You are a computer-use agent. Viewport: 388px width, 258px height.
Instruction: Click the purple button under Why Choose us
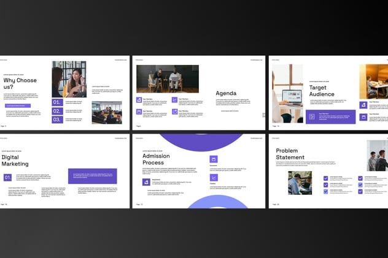[17, 105]
